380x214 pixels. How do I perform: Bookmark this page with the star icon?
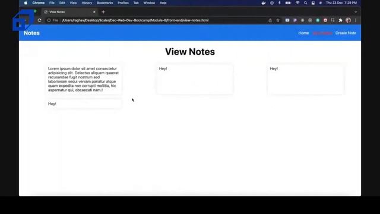(x=278, y=20)
